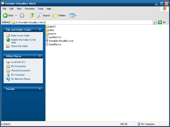
Task: Click the My Computer icon in Other Places
Action: (8, 75)
